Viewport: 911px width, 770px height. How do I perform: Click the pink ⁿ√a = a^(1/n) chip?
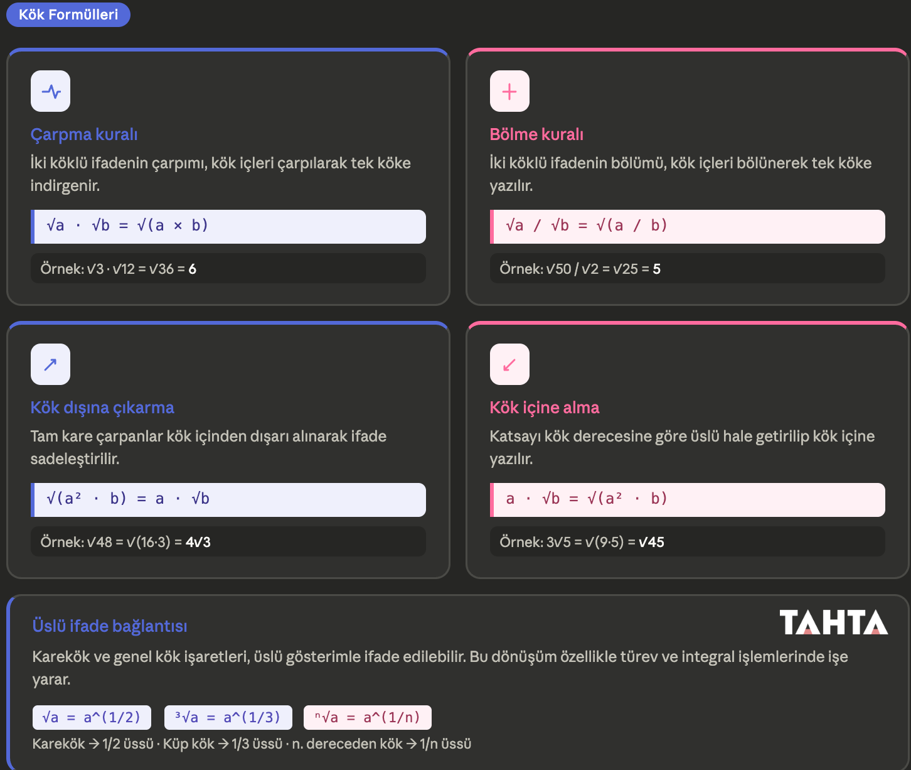[x=368, y=717]
